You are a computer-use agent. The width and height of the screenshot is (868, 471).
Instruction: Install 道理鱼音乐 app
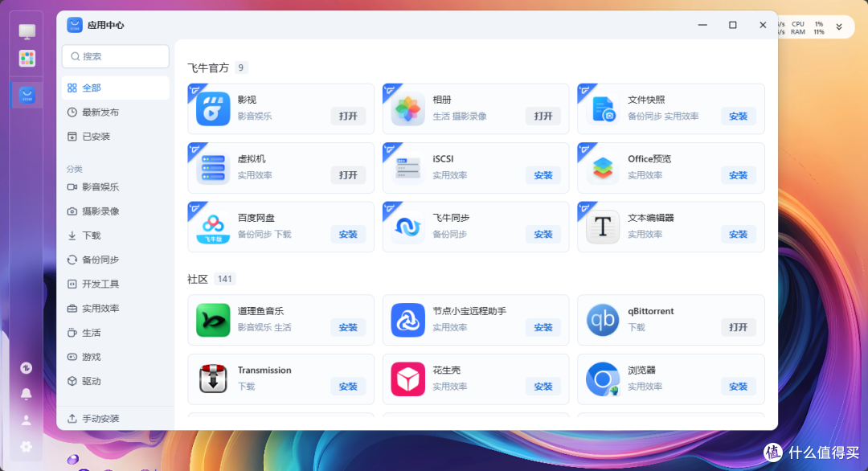348,328
